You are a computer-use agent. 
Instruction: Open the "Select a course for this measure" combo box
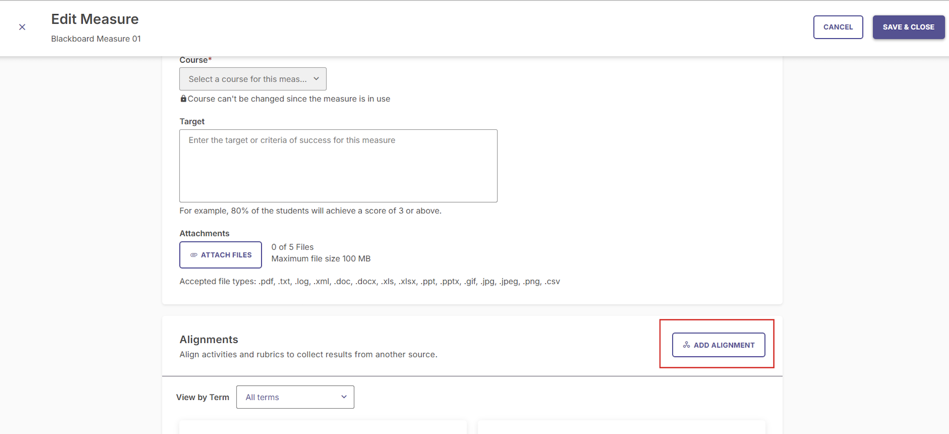tap(253, 79)
